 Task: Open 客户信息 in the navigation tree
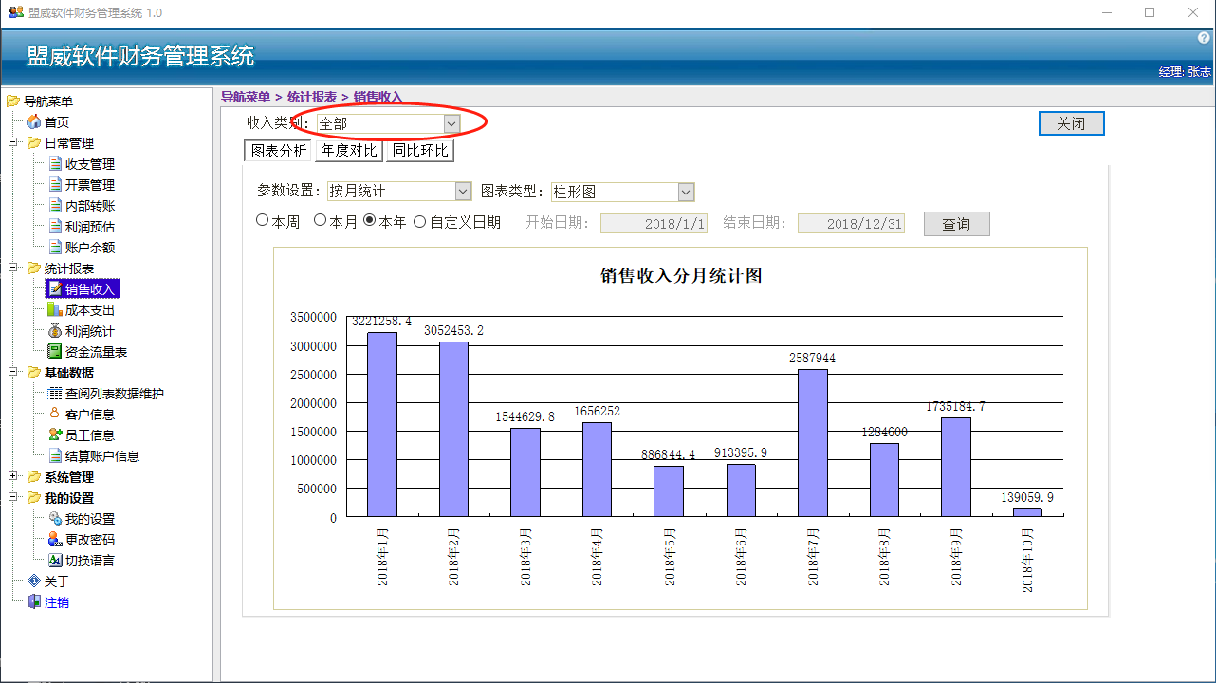[x=89, y=415]
